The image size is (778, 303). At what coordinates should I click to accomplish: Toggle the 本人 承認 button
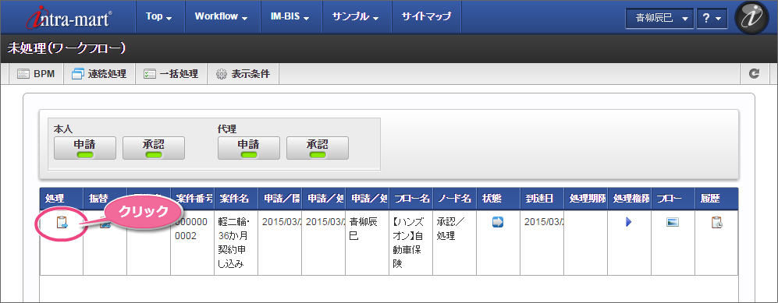coord(154,148)
